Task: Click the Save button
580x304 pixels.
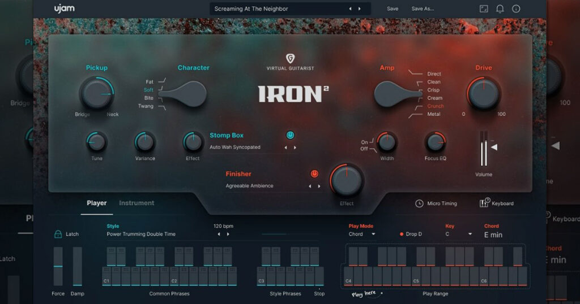Action: coord(393,8)
